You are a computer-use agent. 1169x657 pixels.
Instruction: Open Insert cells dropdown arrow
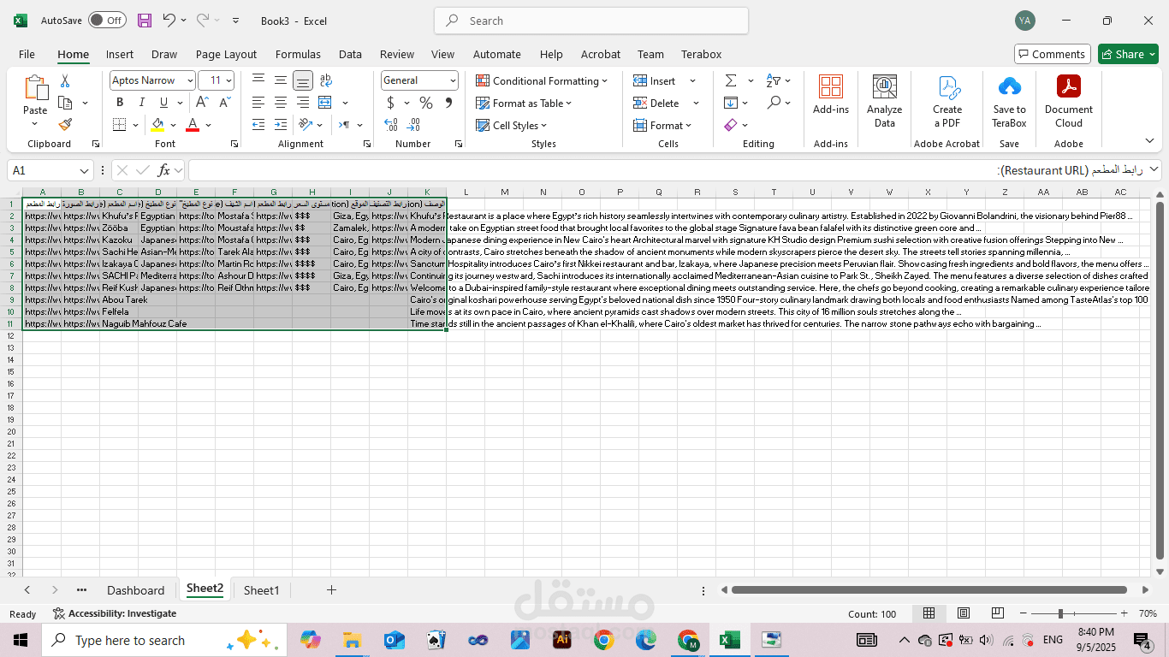pyautogui.click(x=692, y=80)
